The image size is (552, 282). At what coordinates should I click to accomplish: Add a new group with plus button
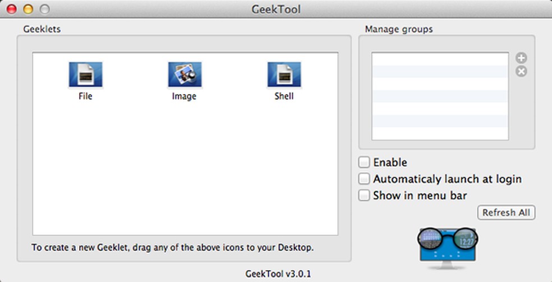(521, 58)
